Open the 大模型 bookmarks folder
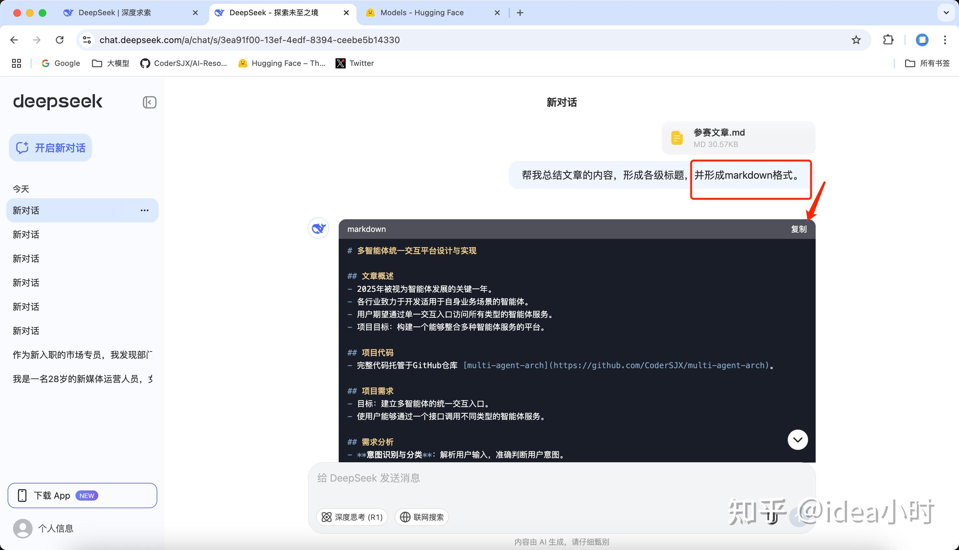This screenshot has width=959, height=550. (x=111, y=63)
